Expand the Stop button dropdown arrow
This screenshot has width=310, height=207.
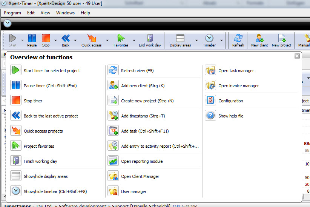[x=56, y=40]
